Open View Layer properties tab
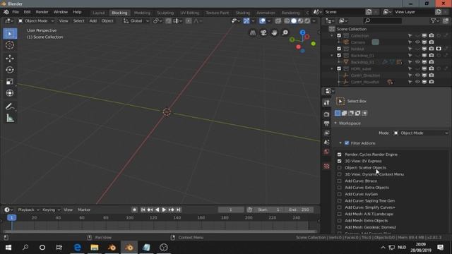Viewport: 452px width, 254px height. pyautogui.click(x=326, y=133)
